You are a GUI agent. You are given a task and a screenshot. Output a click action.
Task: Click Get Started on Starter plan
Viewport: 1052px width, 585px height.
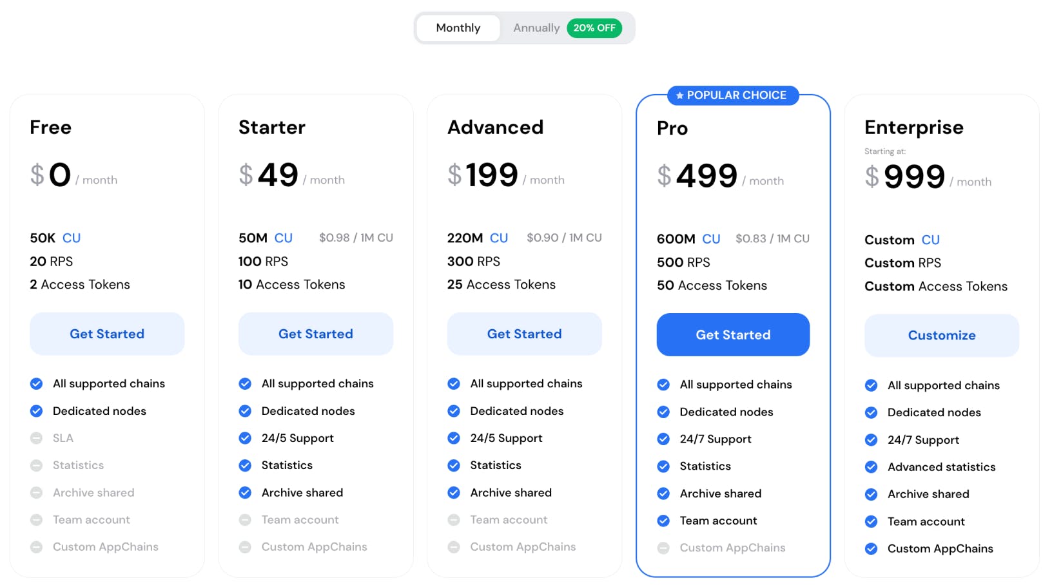316,334
